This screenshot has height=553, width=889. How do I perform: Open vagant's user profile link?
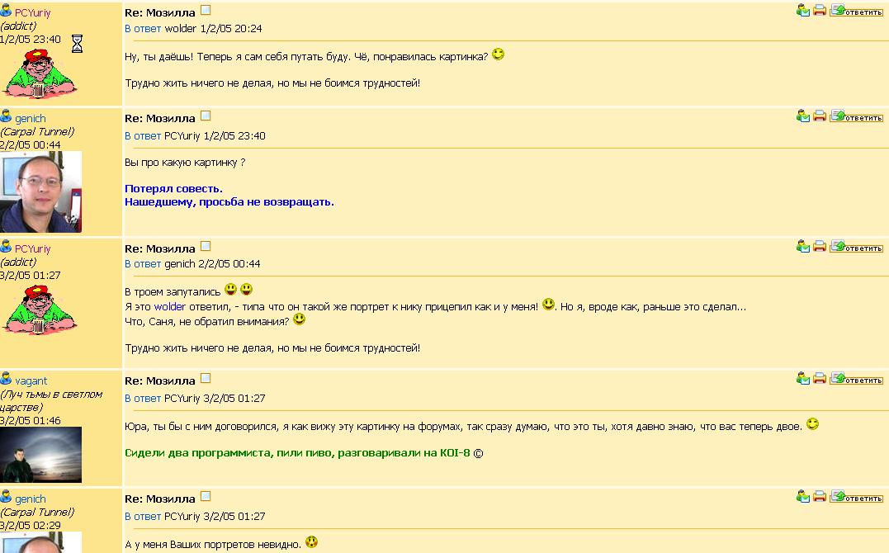(x=31, y=381)
